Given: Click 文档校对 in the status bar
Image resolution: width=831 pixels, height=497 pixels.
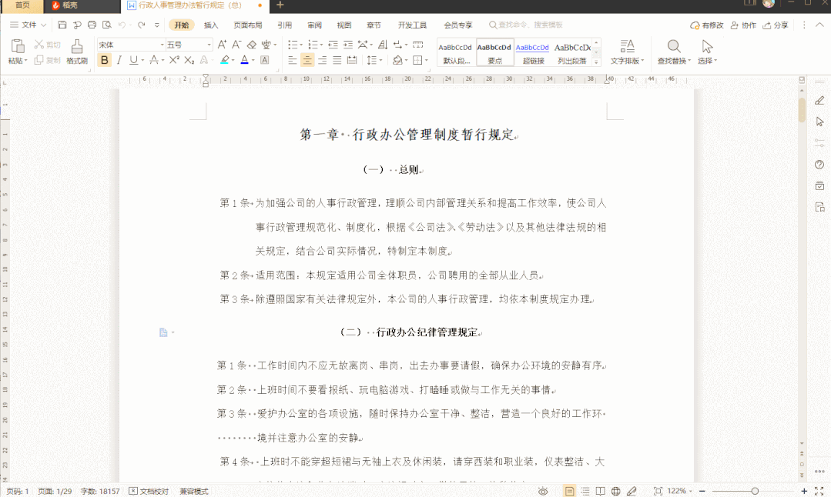Looking at the screenshot, I should click(x=149, y=491).
